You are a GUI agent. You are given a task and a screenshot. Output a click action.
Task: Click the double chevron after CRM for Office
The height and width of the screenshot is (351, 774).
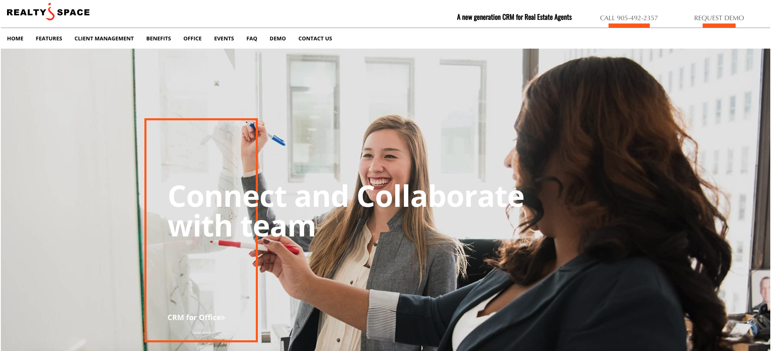click(223, 318)
